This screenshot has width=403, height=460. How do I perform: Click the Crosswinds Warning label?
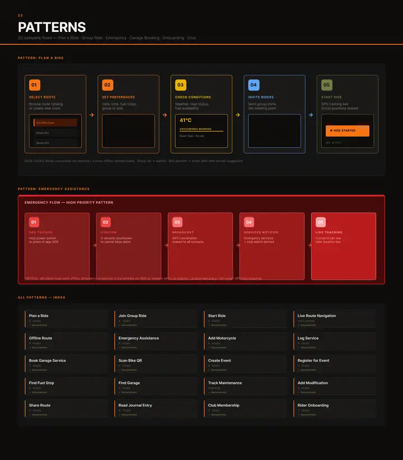tap(195, 129)
